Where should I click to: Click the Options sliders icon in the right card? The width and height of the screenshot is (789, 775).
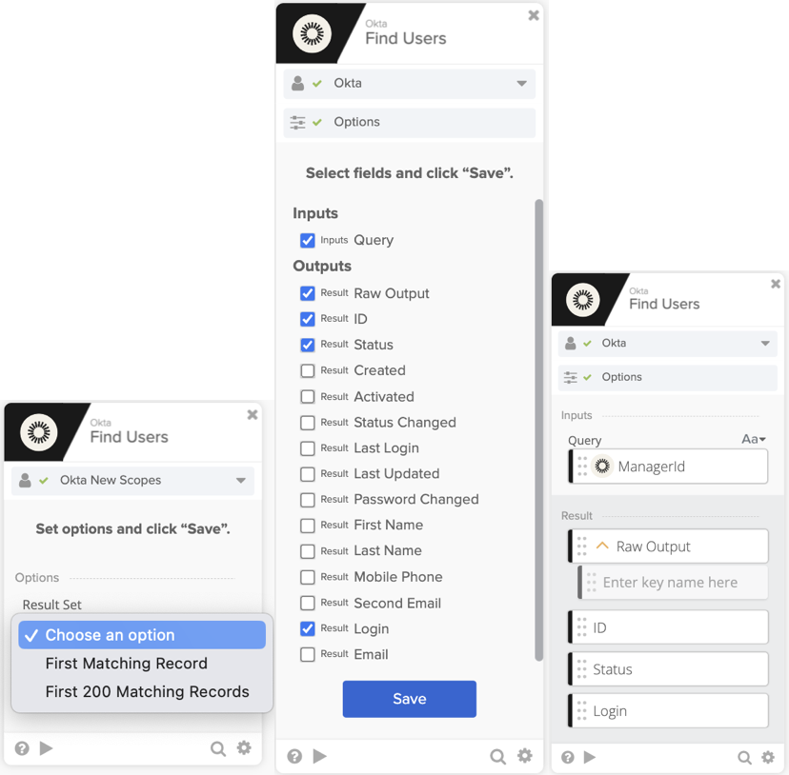(x=571, y=377)
